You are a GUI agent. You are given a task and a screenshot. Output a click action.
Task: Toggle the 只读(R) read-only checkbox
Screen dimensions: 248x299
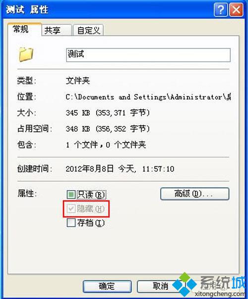(71, 195)
